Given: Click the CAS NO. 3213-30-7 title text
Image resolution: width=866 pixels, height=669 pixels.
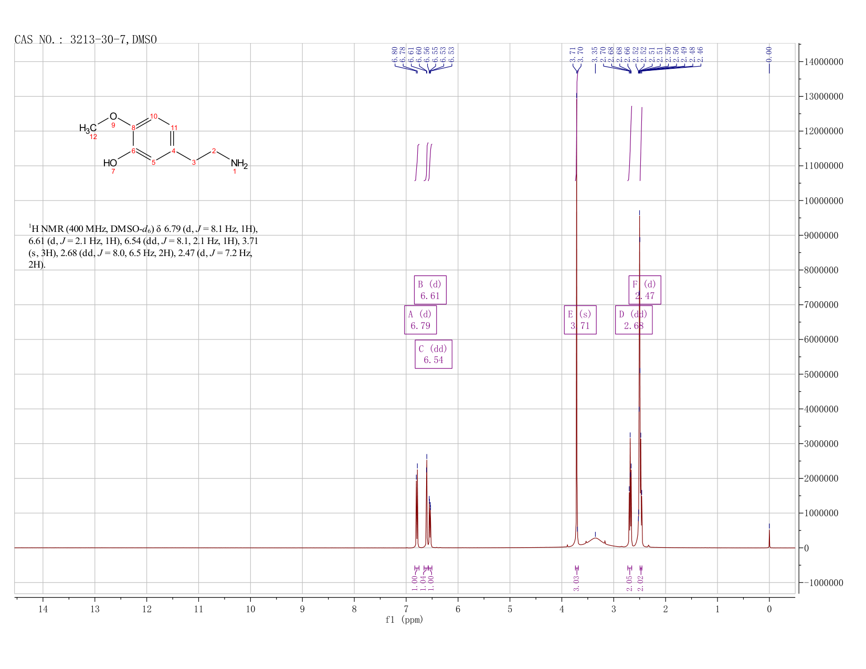Looking at the screenshot, I should tap(86, 39).
